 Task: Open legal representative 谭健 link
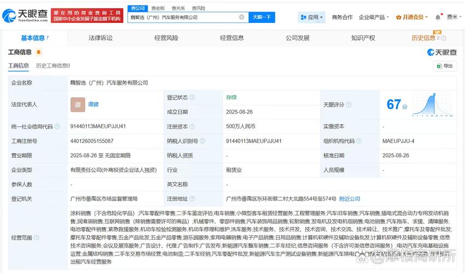[x=93, y=104]
